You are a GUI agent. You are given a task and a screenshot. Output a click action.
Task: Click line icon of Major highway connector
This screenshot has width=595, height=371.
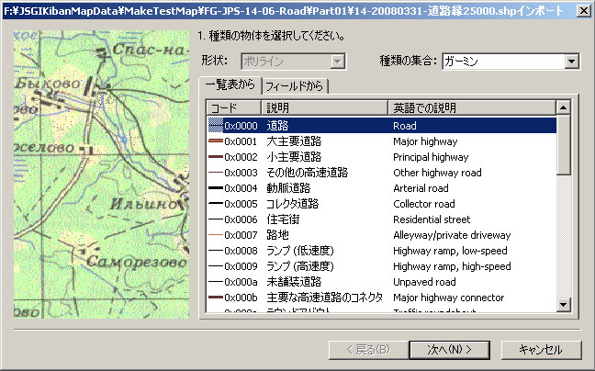[216, 298]
